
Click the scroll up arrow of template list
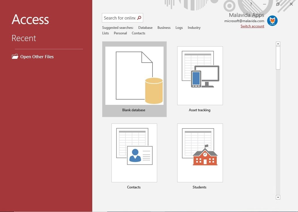click(278, 44)
